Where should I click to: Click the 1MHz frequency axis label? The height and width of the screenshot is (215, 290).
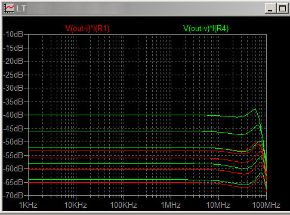(171, 205)
